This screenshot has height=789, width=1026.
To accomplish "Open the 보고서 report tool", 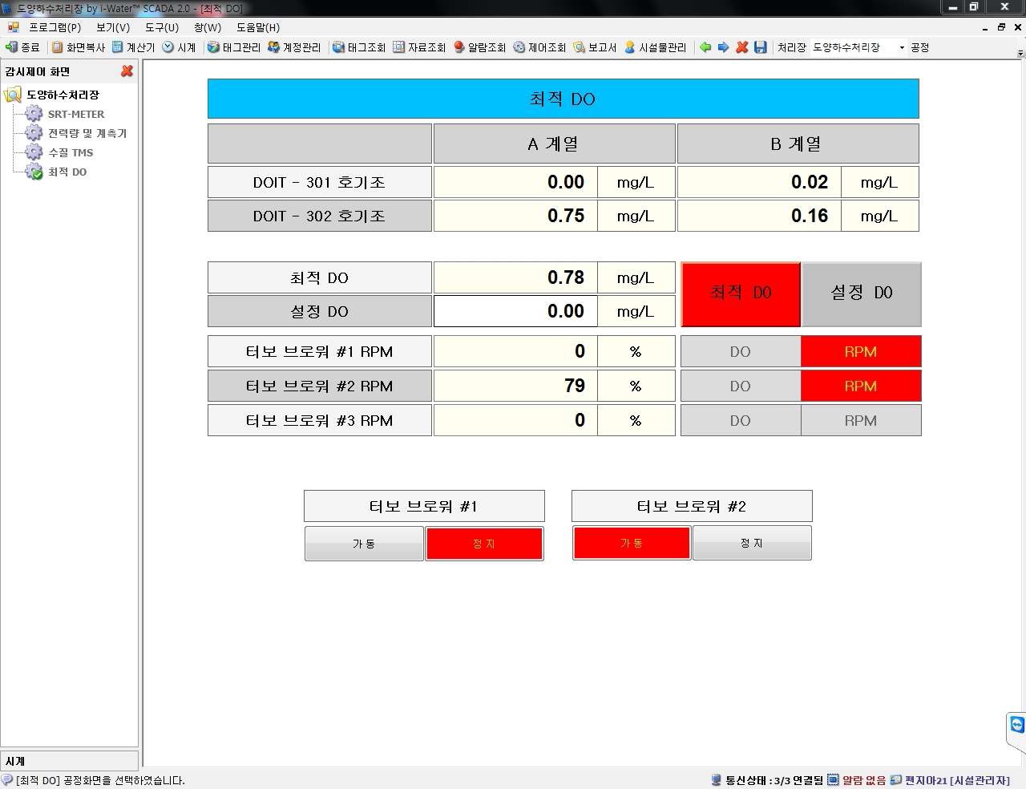I will pos(595,47).
